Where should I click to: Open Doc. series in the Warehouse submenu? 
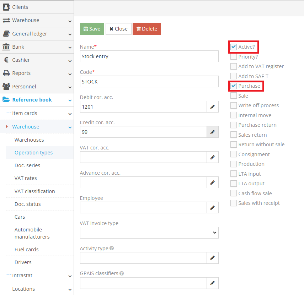(x=27, y=165)
